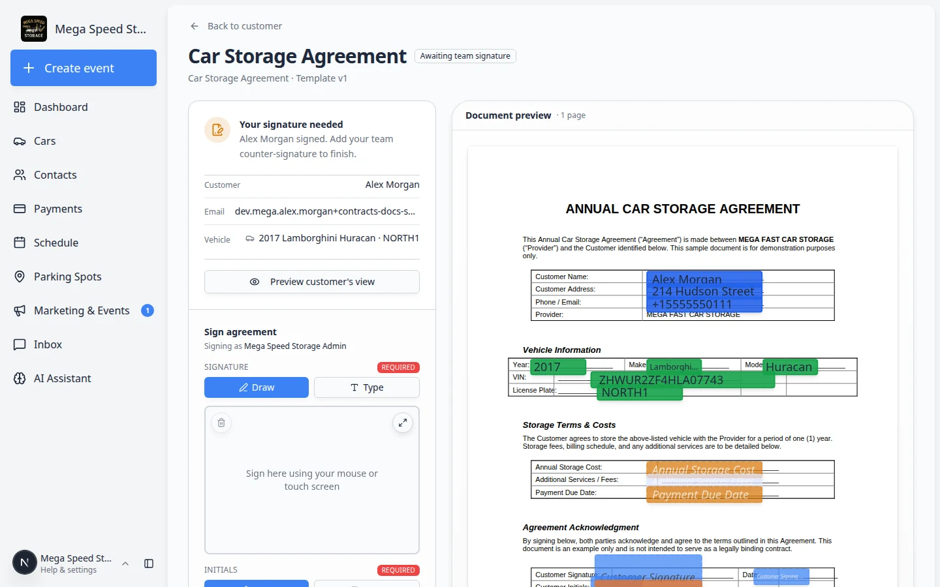Screen dimensions: 940x587
Task: Expand the signature pad to fullscreen
Action: [403, 423]
